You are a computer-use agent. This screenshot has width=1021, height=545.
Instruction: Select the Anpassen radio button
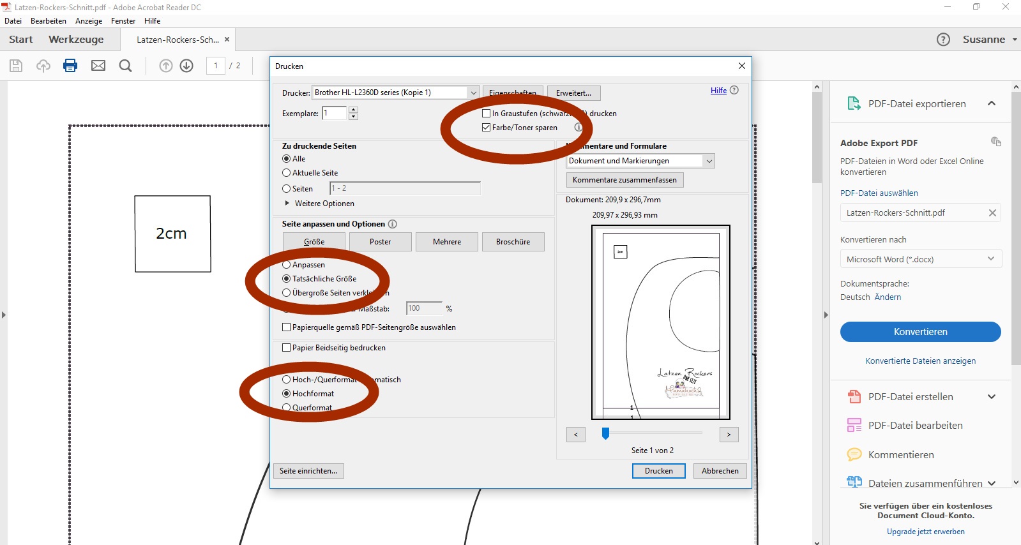pos(286,265)
